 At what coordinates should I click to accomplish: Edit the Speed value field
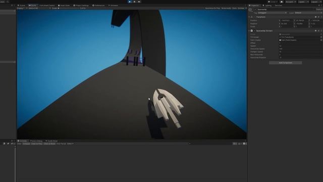(x=301, y=46)
